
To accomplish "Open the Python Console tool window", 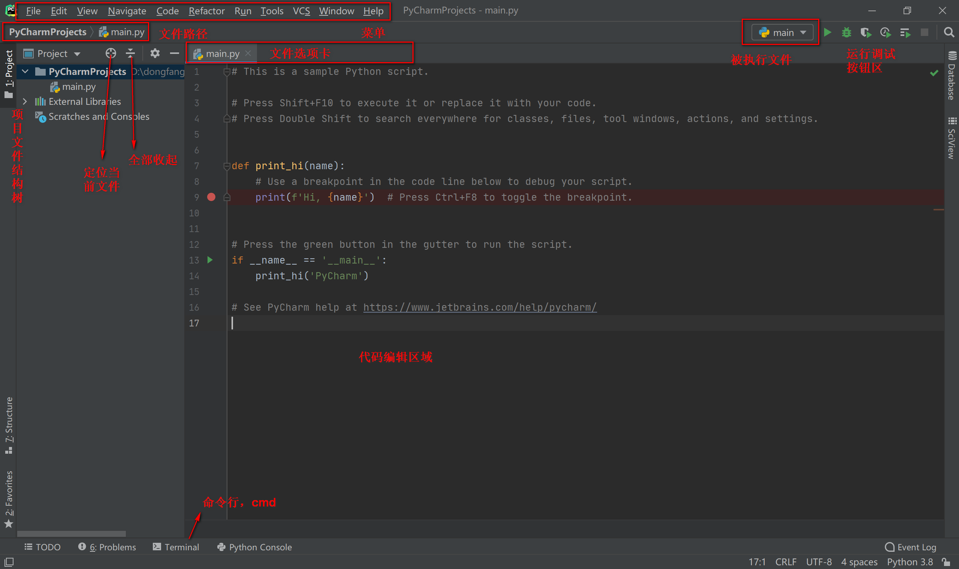I will 255,547.
